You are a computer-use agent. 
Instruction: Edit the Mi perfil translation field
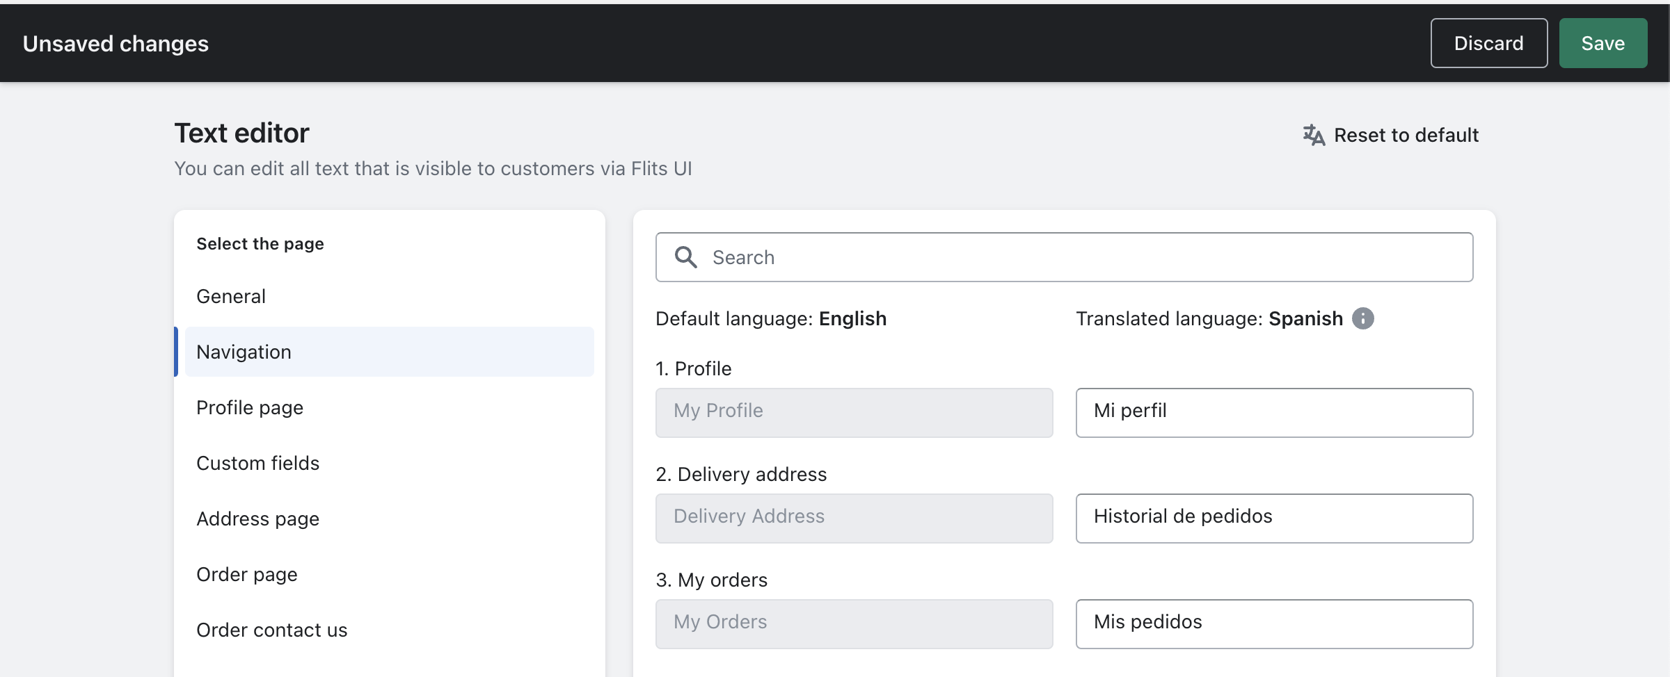1273,412
